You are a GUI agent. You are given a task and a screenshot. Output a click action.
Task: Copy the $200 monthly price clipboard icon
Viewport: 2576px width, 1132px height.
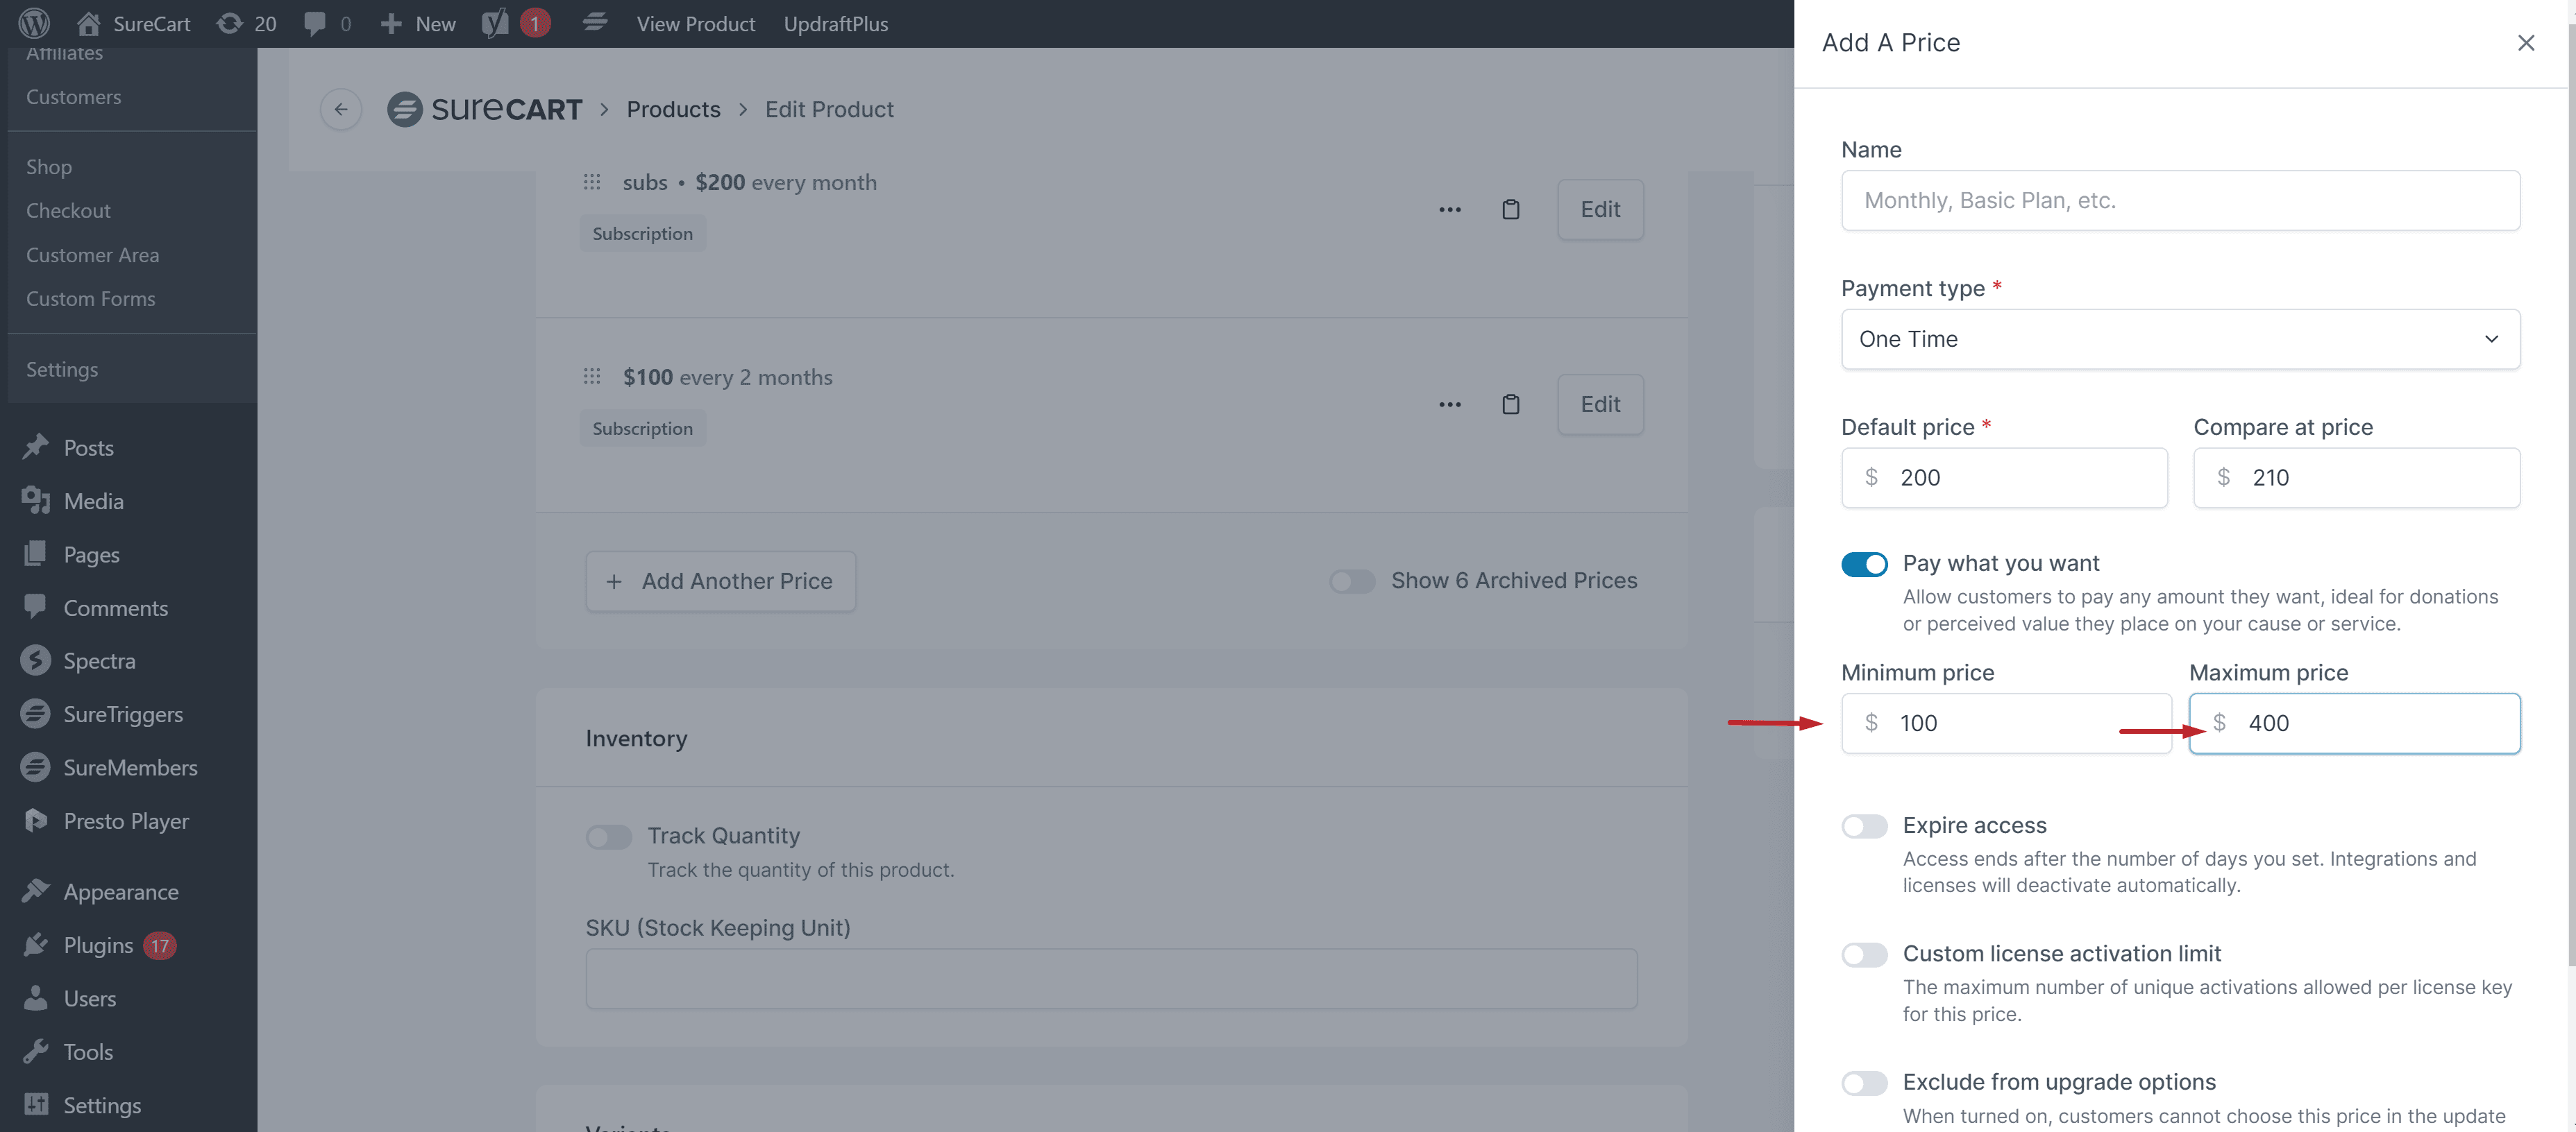(x=1510, y=209)
